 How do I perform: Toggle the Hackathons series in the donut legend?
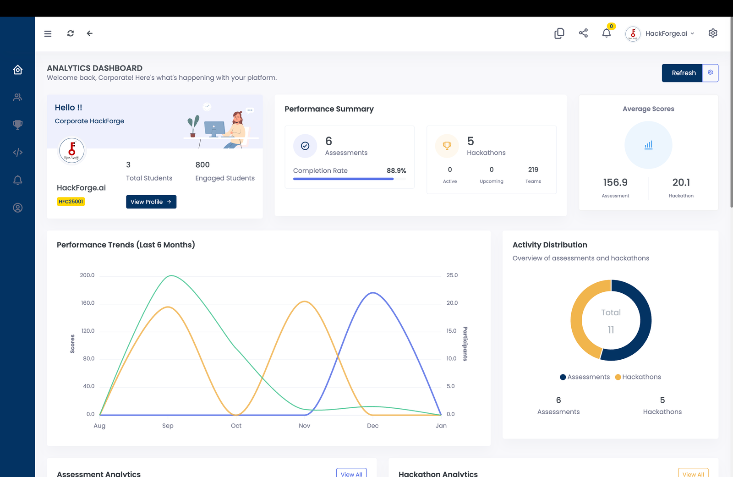coord(638,377)
